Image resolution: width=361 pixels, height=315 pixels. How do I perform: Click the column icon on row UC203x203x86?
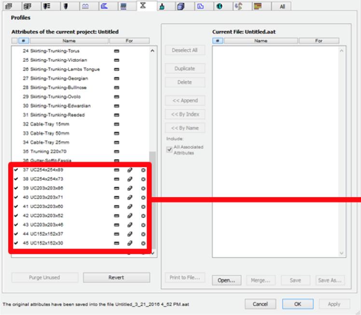pyautogui.click(x=143, y=188)
